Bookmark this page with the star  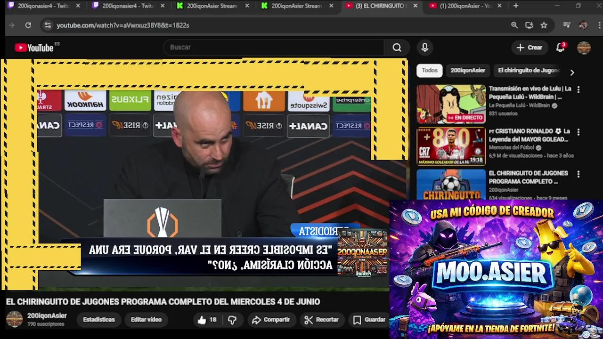coord(544,25)
